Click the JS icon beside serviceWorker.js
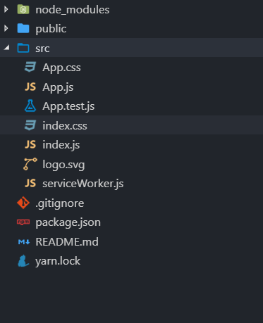The height and width of the screenshot is (323, 263). point(30,183)
